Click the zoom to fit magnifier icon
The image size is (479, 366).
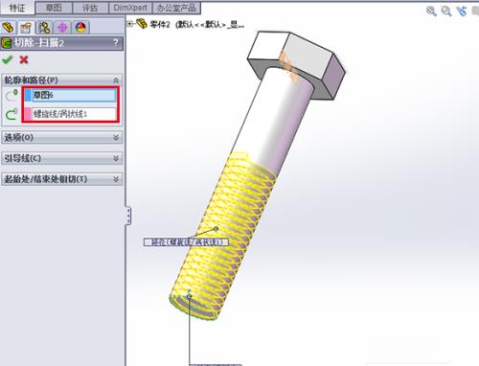tap(431, 11)
